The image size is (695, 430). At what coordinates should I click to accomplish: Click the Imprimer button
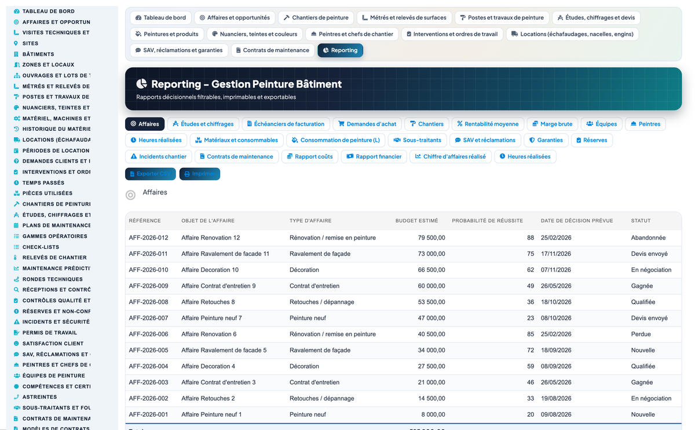click(x=200, y=174)
